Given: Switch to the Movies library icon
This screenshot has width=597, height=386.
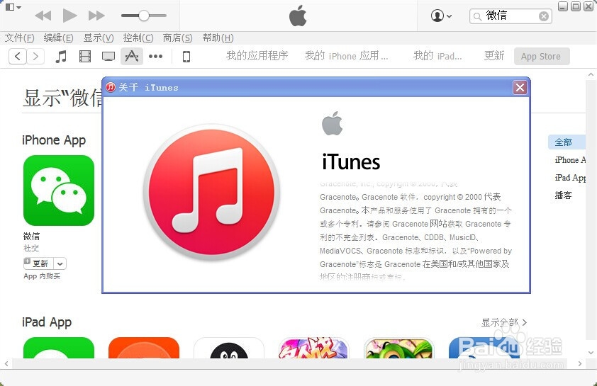Looking at the screenshot, I should tap(84, 56).
